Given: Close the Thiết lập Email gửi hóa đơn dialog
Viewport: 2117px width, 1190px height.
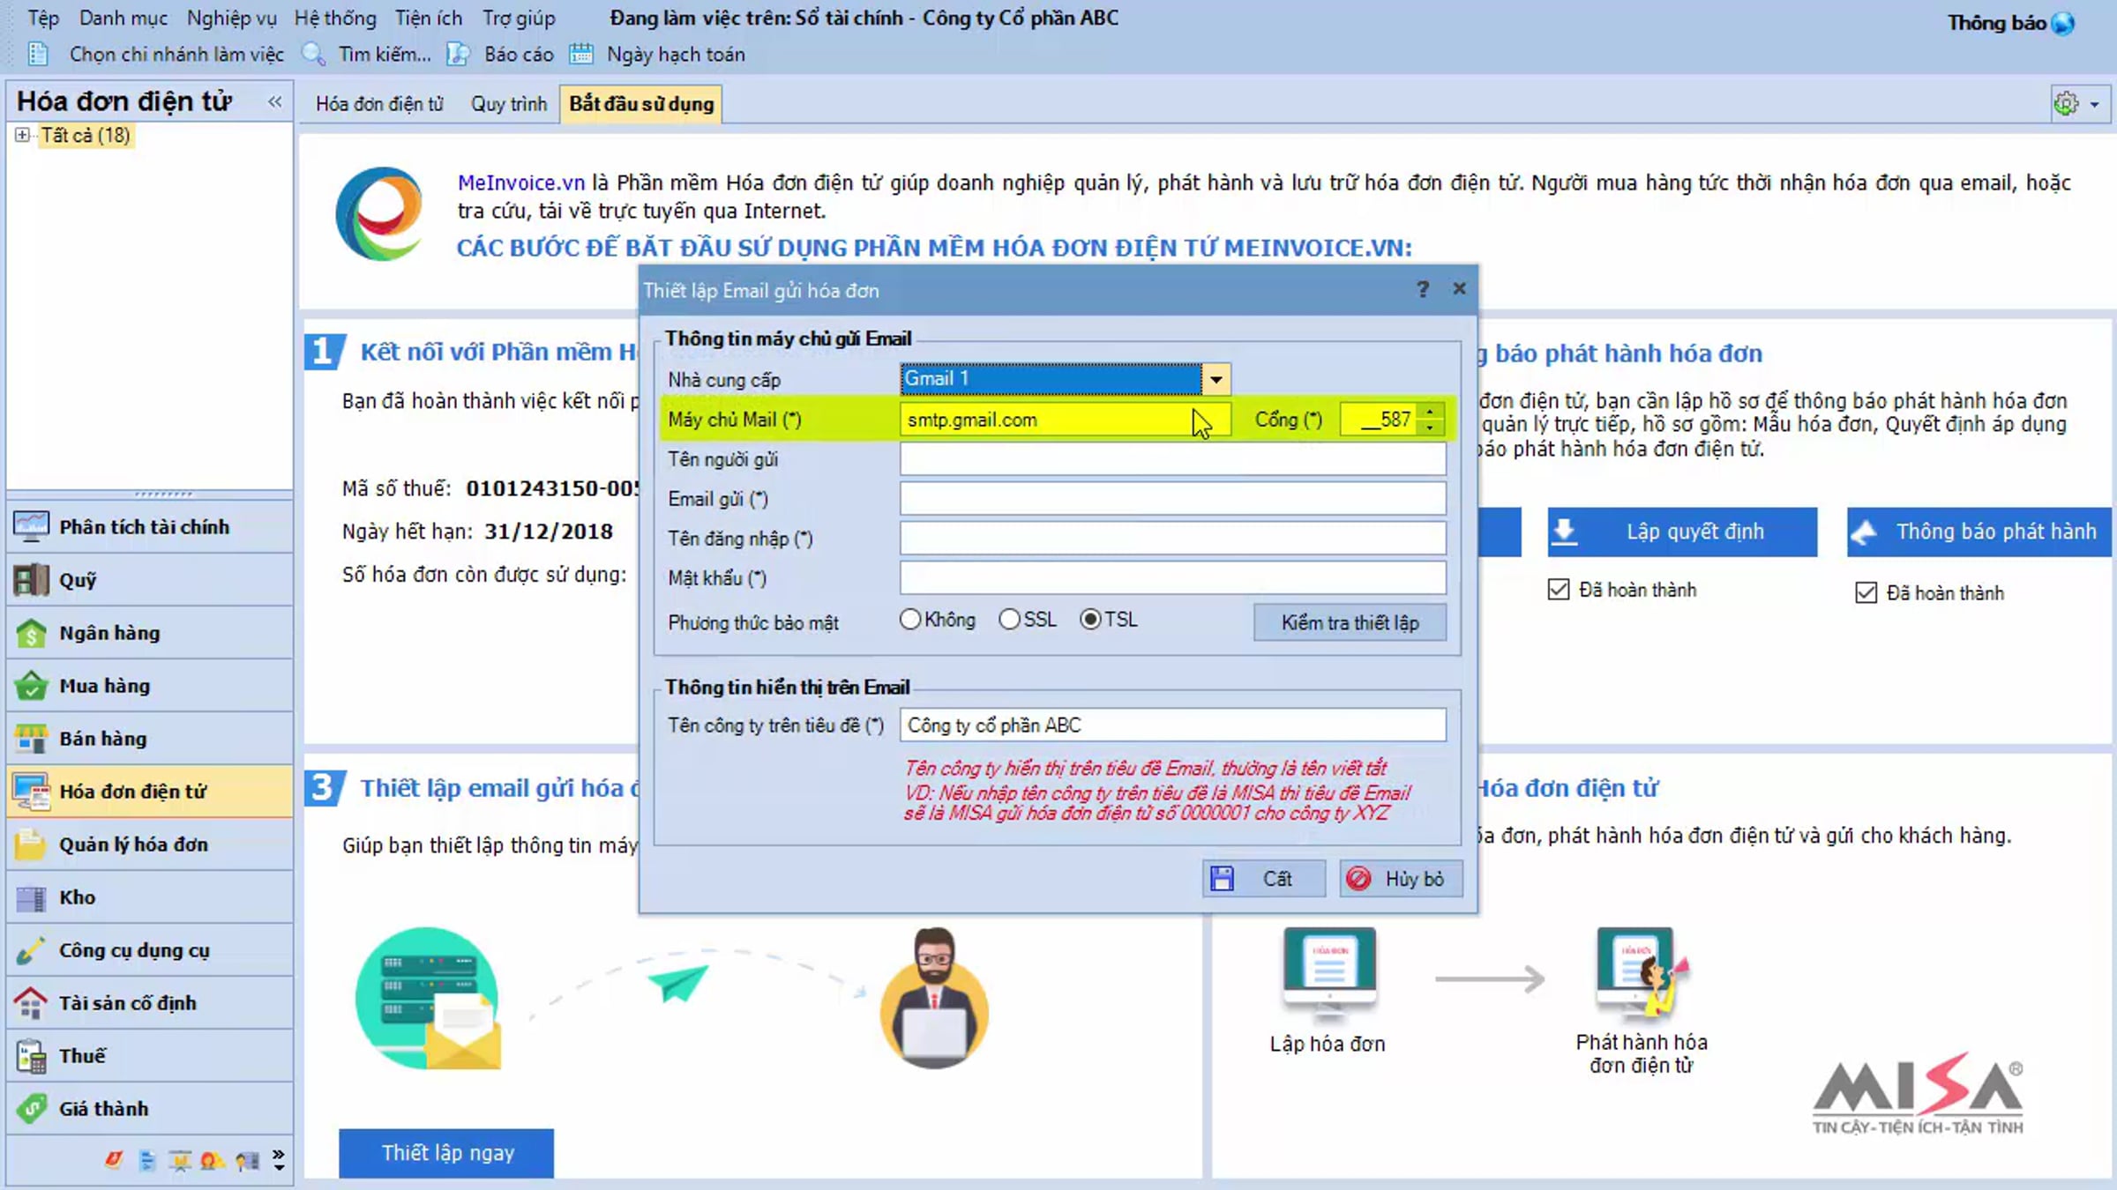Looking at the screenshot, I should 1459,289.
